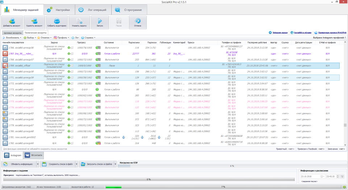Toggle the status switch of socialkit_official row
348x190 pixels.
click(x=98, y=66)
